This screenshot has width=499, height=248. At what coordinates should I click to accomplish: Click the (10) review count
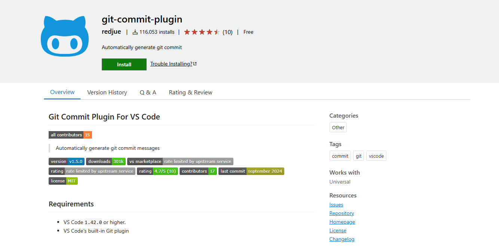pyautogui.click(x=227, y=32)
